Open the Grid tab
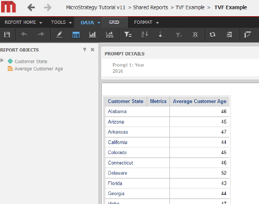259x204 pixels. [x=114, y=22]
